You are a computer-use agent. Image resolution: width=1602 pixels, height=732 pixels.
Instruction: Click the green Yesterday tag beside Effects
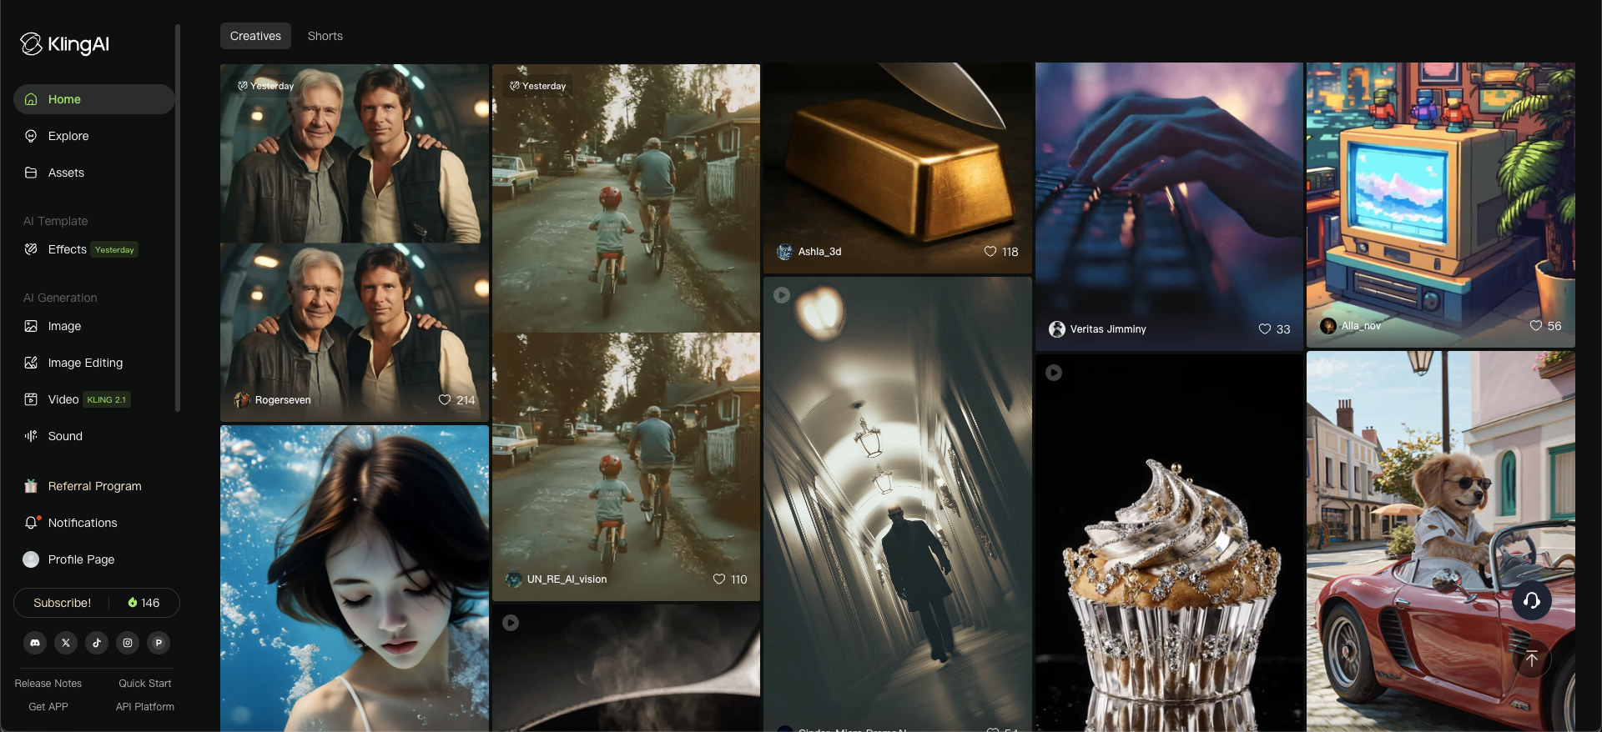click(x=114, y=249)
